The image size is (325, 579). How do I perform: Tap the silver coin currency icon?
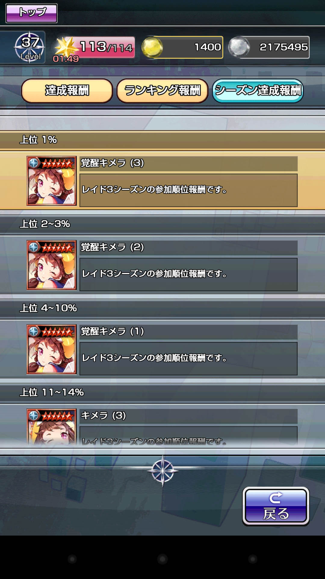pos(239,47)
